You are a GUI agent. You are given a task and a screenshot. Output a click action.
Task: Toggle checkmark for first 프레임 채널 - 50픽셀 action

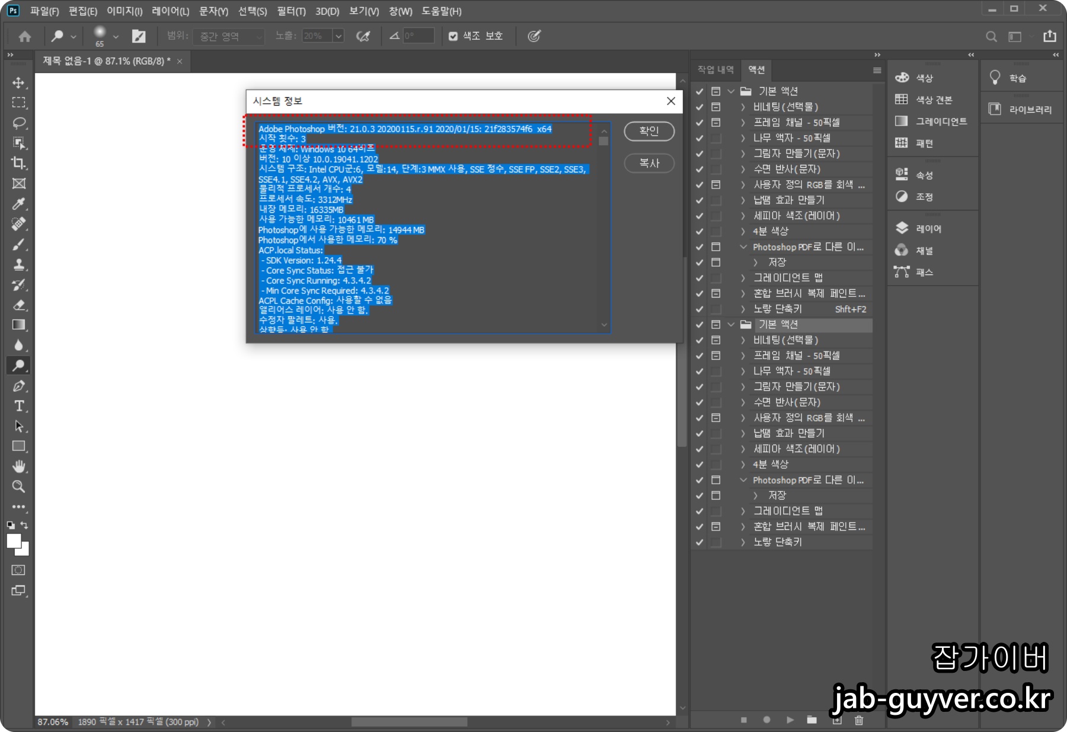(x=699, y=122)
